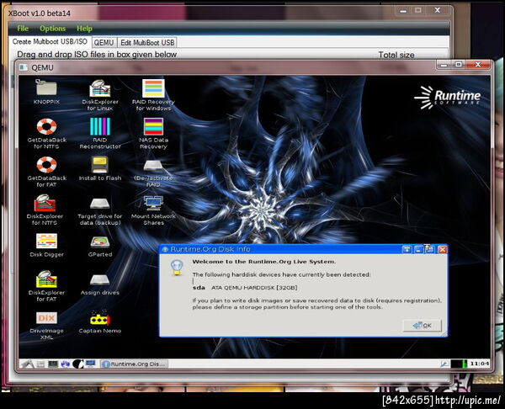Click the system monitor graph in tray
The image size is (505, 409).
pyautogui.click(x=459, y=364)
